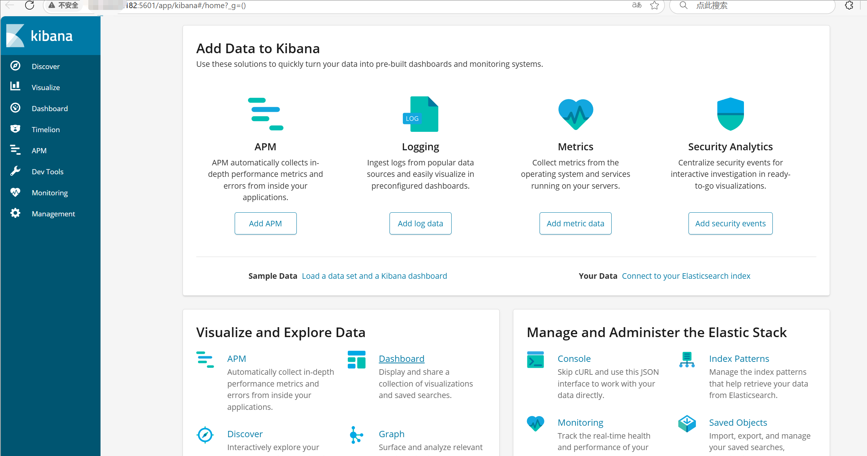
Task: Open the underlined Dashboard link
Action: (401, 359)
